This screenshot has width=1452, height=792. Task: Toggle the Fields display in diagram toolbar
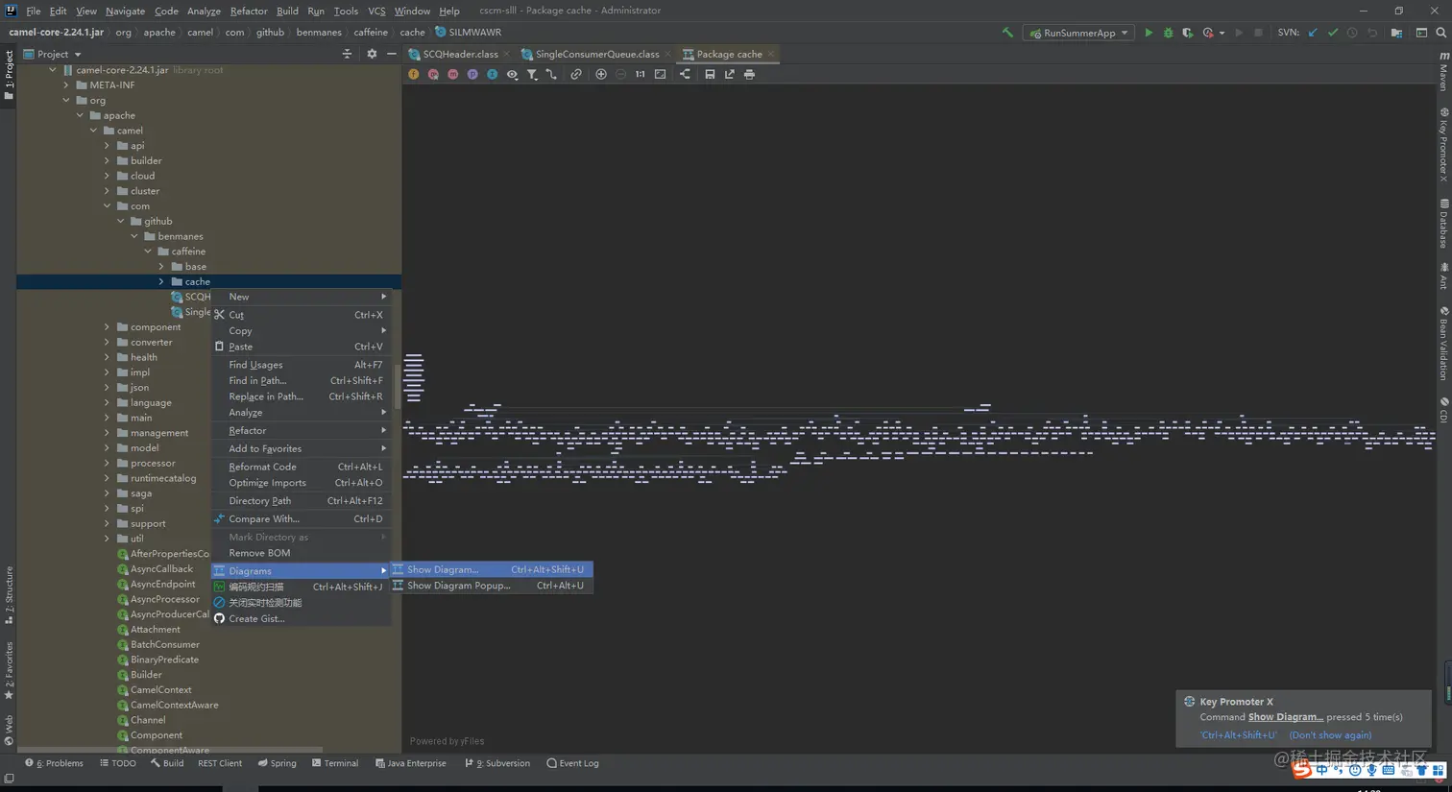click(x=414, y=74)
